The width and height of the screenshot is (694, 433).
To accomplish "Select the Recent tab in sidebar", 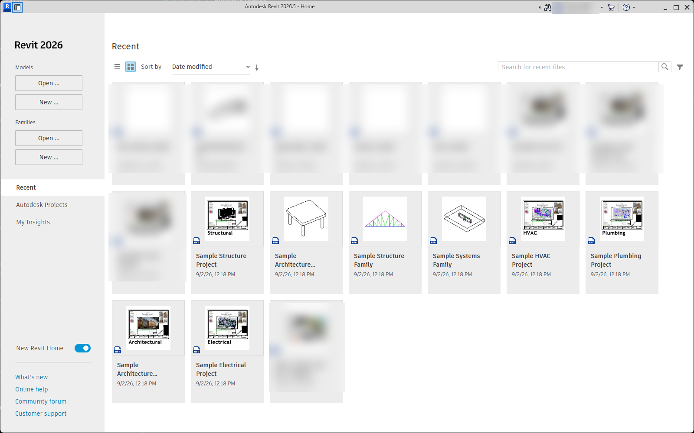I will [53, 187].
